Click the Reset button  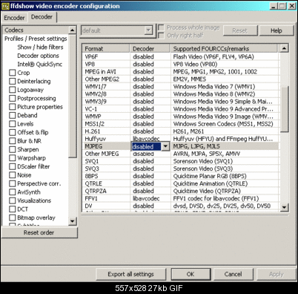coord(240,30)
